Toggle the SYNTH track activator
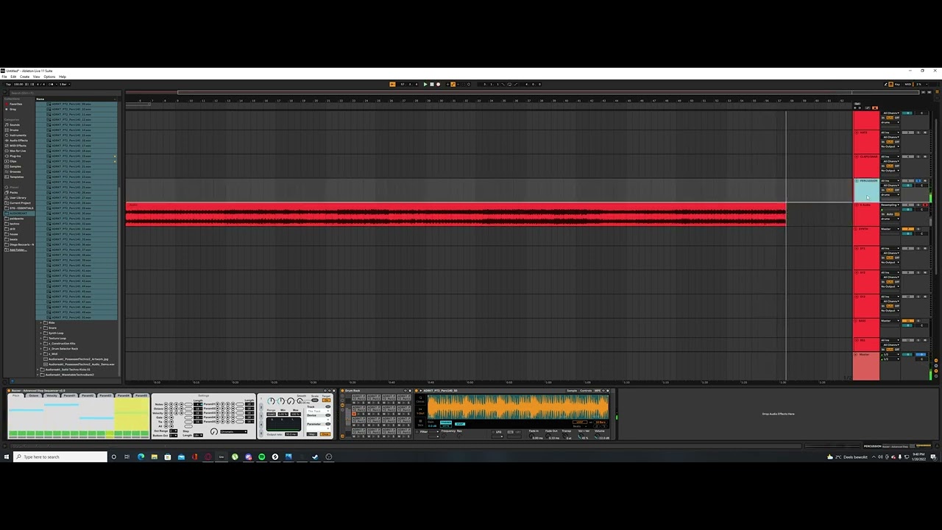Viewport: 942px width, 530px height. click(907, 229)
